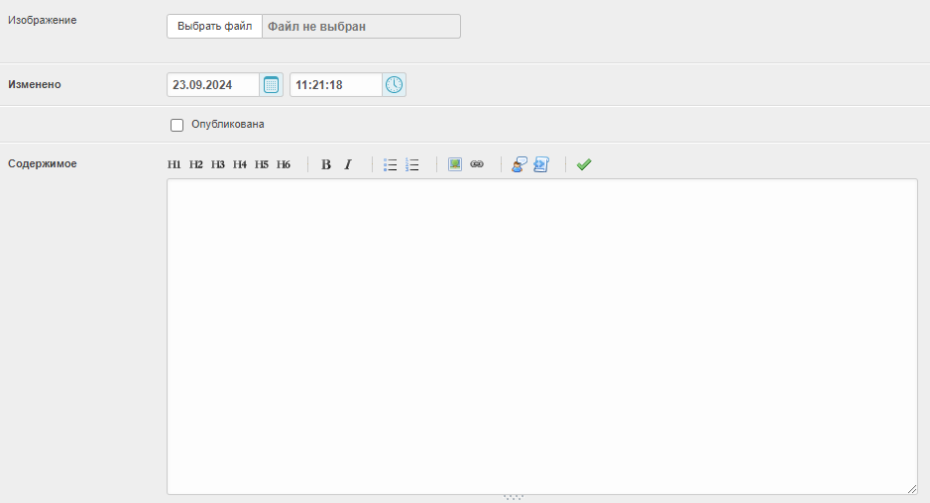This screenshot has width=930, height=503.
Task: Apply H5 heading format
Action: coord(262,164)
